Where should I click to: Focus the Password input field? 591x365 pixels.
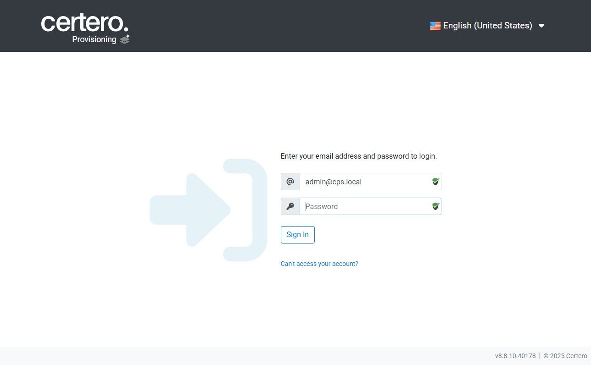coord(370,206)
